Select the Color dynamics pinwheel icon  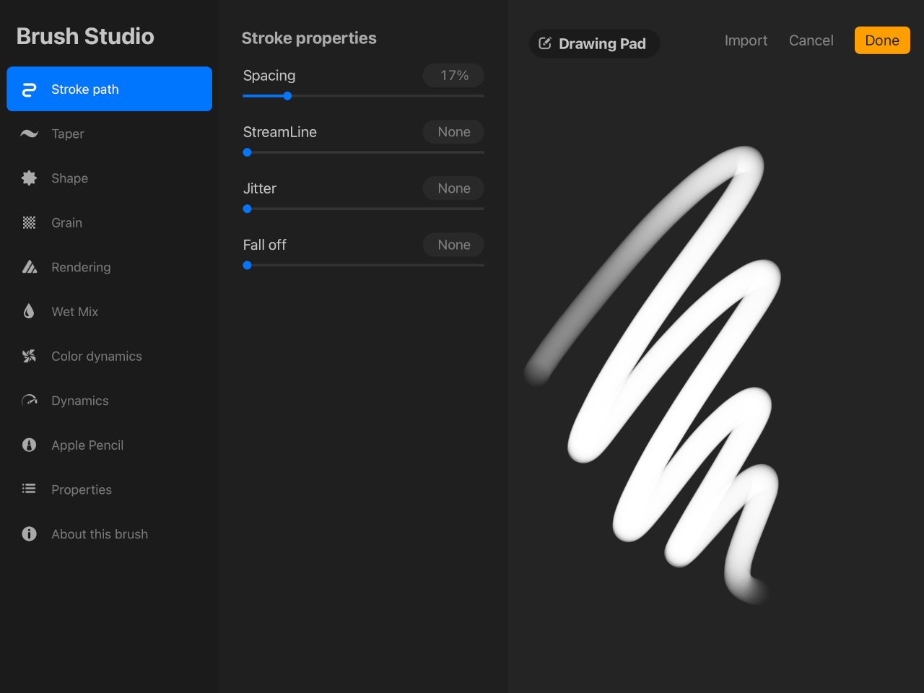28,356
